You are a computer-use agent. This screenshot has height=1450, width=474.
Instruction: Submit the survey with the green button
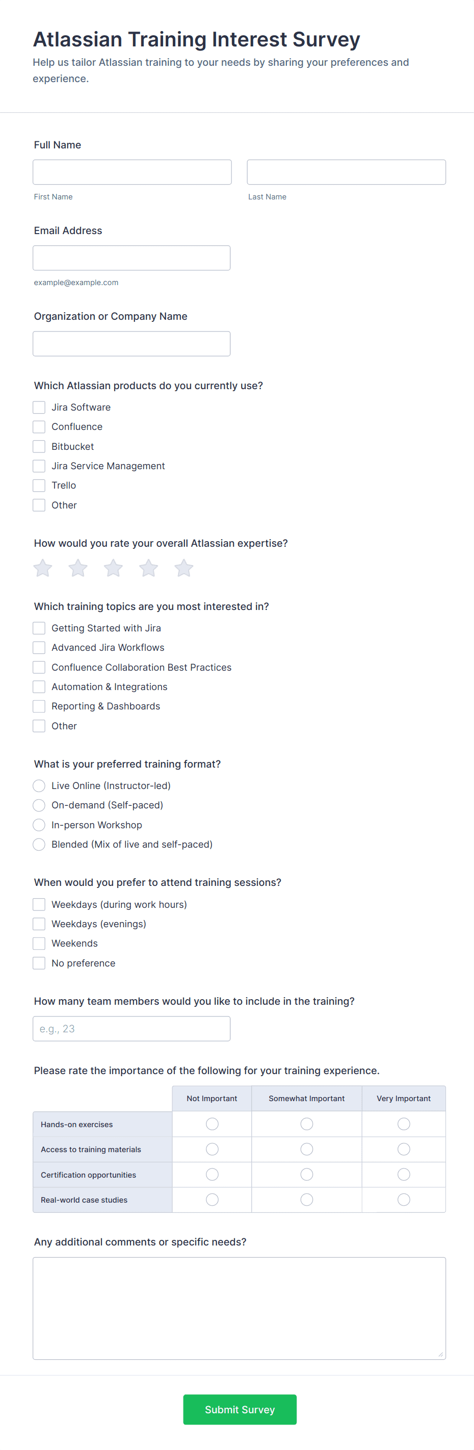click(240, 1410)
